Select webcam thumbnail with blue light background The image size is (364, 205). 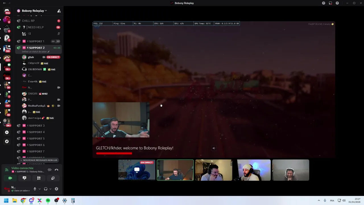tap(252, 170)
